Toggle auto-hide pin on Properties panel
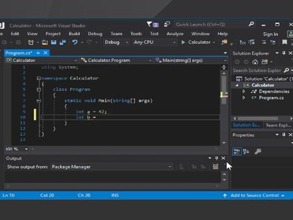This screenshot has height=220, width=293. [x=283, y=135]
